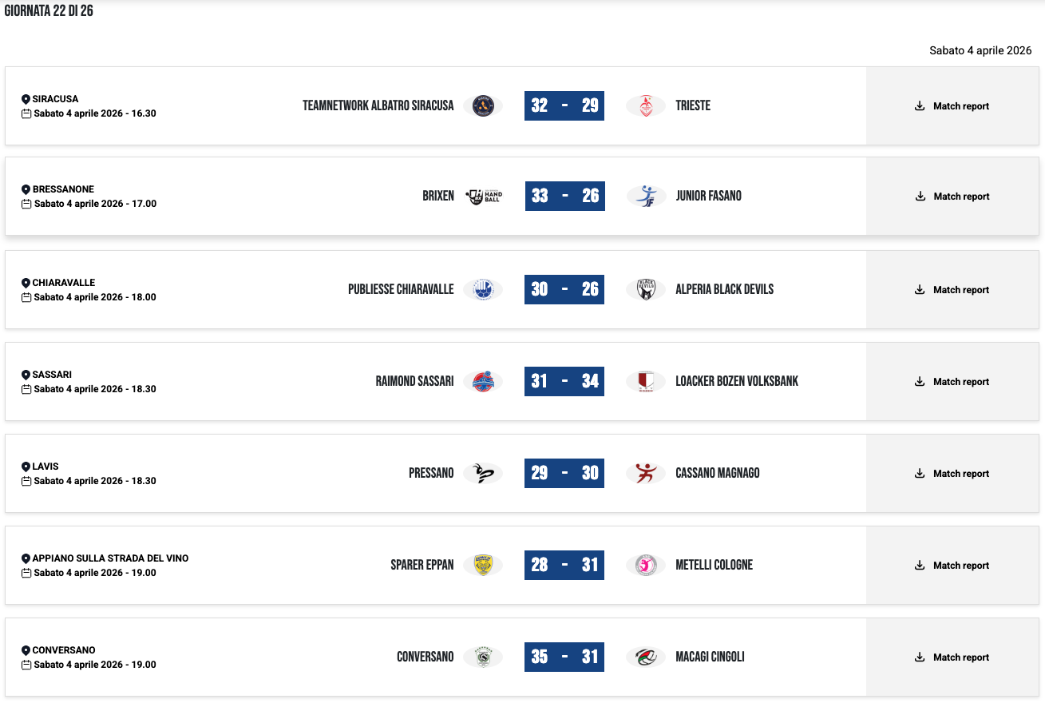The height and width of the screenshot is (707, 1045).
Task: Click the Cassano Magnago team logo
Action: (x=646, y=473)
